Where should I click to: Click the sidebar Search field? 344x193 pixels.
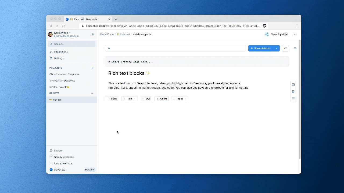click(x=71, y=44)
